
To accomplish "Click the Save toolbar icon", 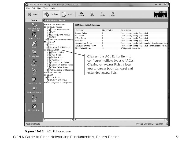I will click(x=92, y=13).
